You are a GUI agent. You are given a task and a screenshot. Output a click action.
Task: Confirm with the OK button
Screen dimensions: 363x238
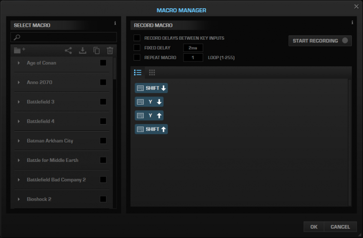tap(314, 227)
